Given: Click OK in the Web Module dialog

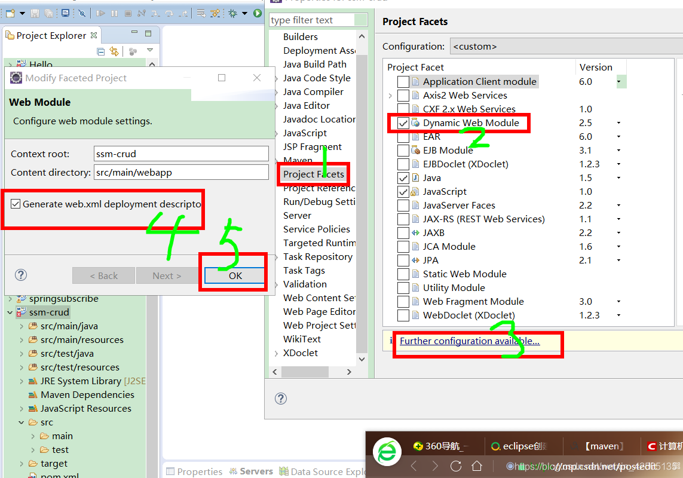Looking at the screenshot, I should (235, 275).
